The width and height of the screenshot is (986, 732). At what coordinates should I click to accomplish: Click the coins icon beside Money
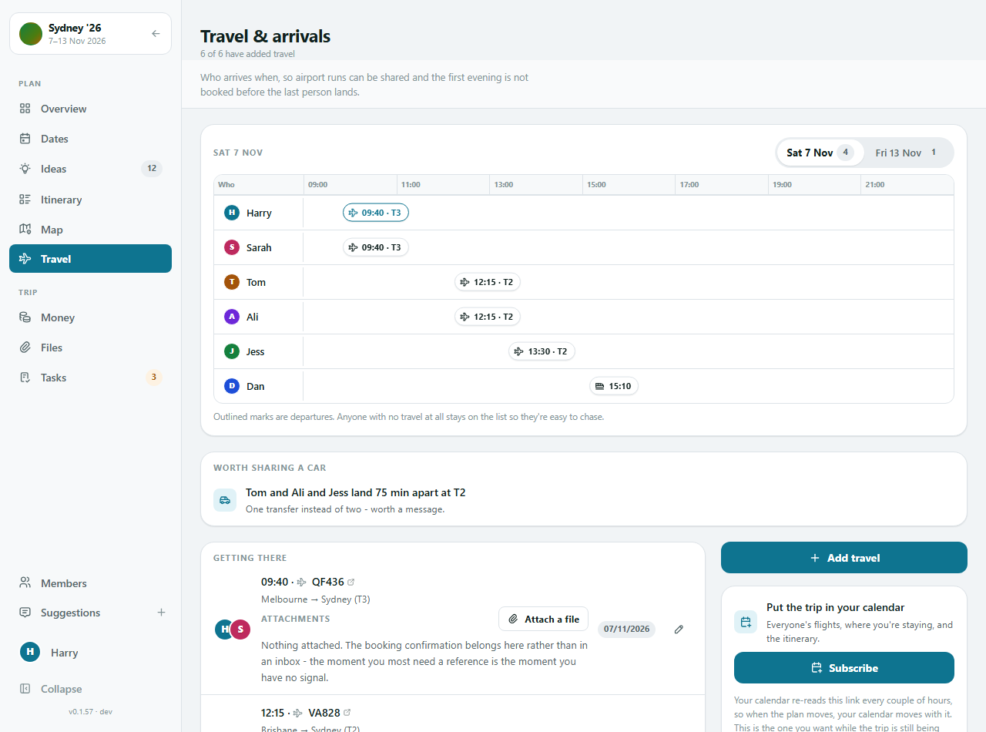25,317
